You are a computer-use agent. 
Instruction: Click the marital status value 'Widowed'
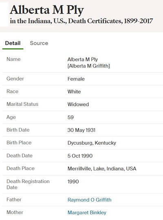[x=78, y=104]
